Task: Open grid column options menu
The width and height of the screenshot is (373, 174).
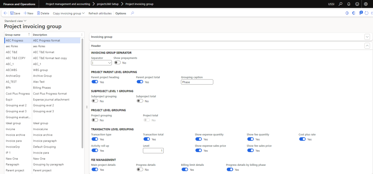Action: [82, 35]
